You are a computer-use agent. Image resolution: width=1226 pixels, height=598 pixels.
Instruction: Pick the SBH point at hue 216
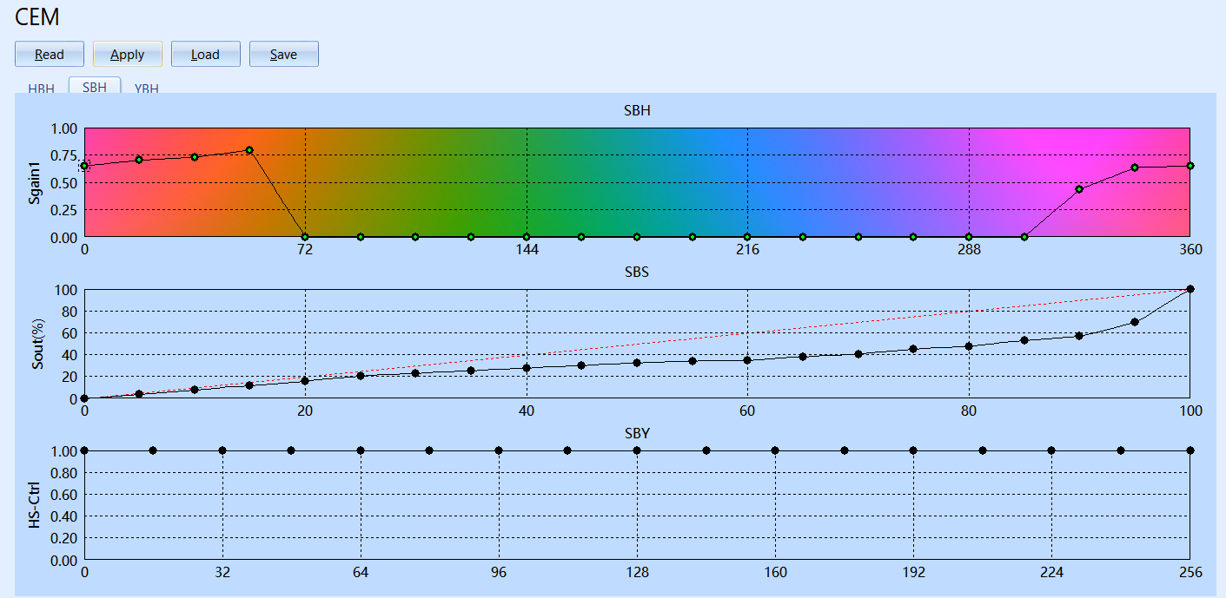tap(747, 237)
